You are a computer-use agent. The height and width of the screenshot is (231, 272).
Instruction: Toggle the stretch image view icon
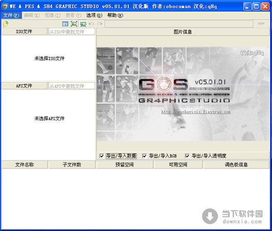point(83,24)
